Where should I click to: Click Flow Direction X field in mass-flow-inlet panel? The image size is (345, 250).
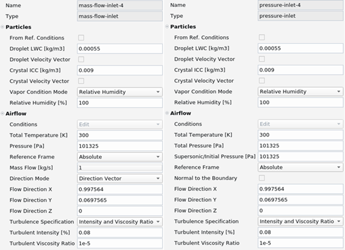coord(120,189)
